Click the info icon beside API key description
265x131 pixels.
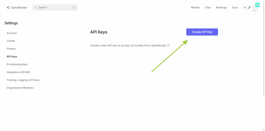pos(168,46)
